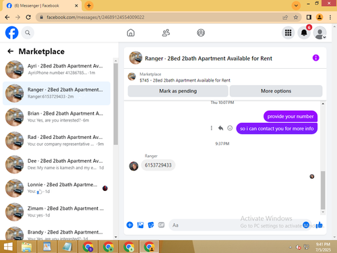This screenshot has height=253, width=337.
Task: Select the Messenger | Facebook tab
Action: tap(42, 5)
